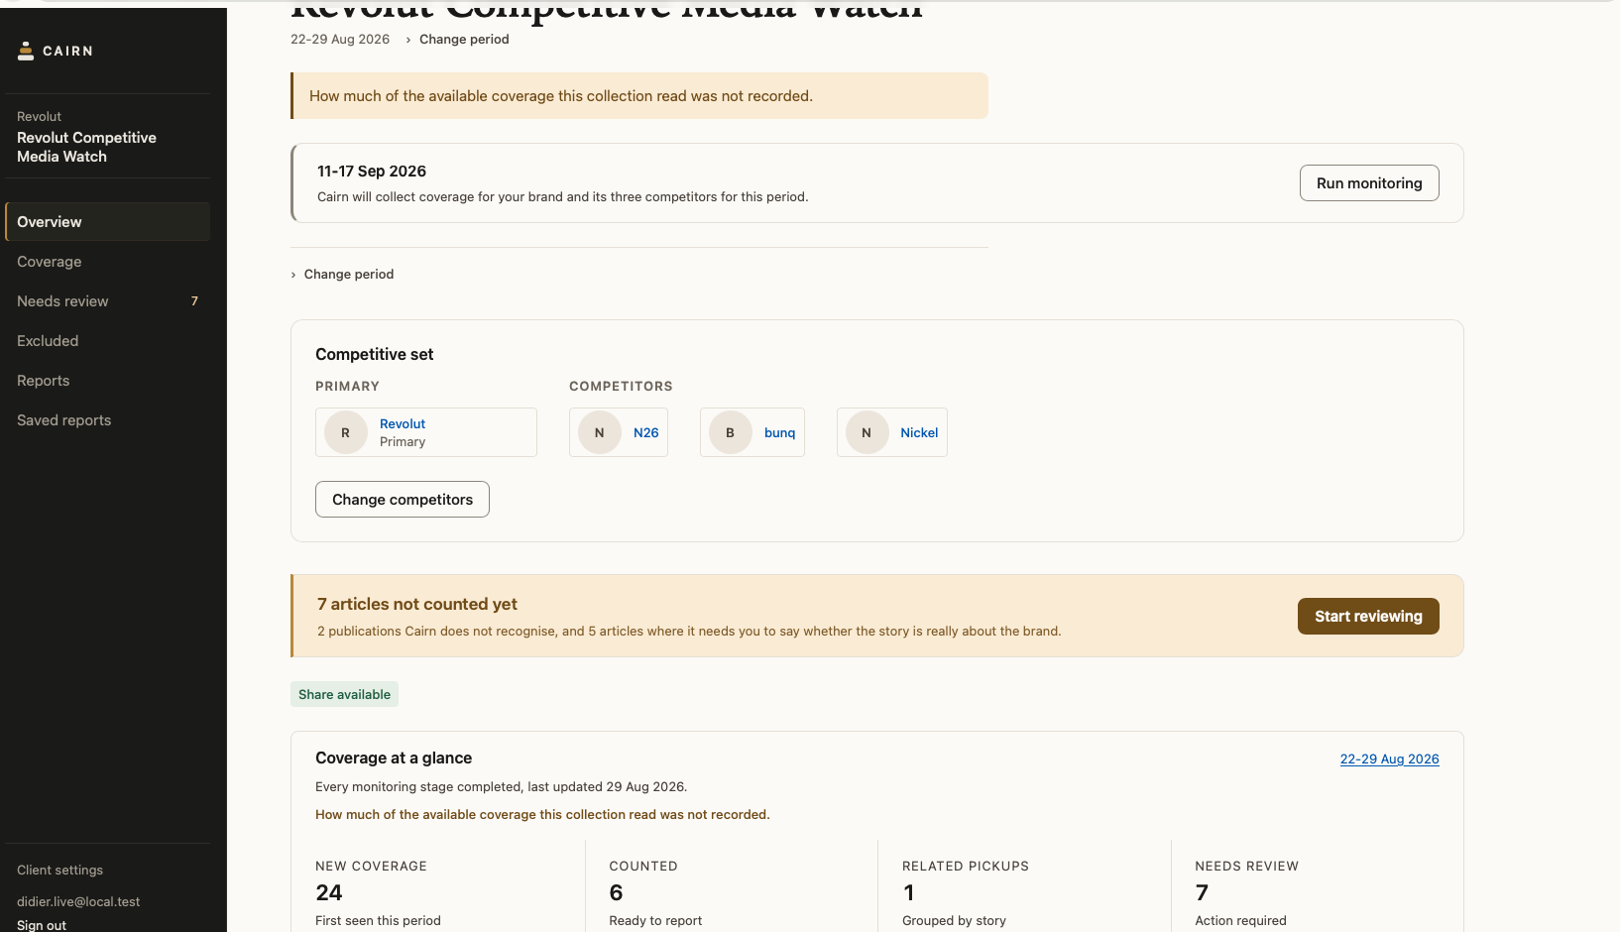Click the Action required caption

(x=1240, y=921)
